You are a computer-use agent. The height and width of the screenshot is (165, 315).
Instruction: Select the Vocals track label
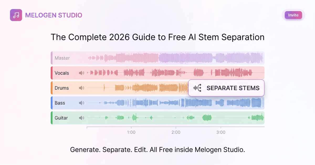pos(62,73)
